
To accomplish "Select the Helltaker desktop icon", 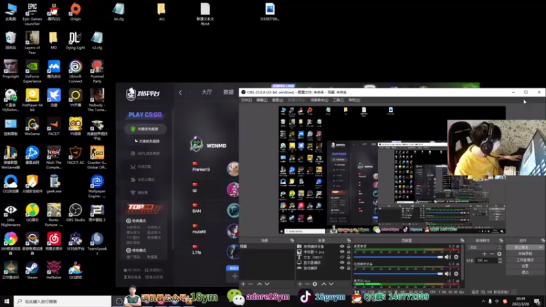I will (x=54, y=270).
